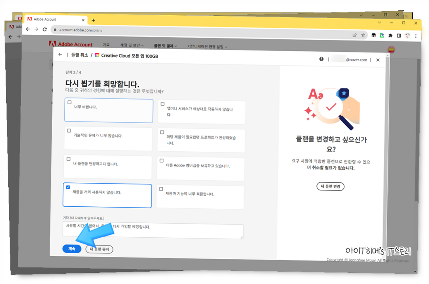The width and height of the screenshot is (429, 284).
Task: Click the 플랜 취소 breadcrumb text
Action: tap(80, 55)
